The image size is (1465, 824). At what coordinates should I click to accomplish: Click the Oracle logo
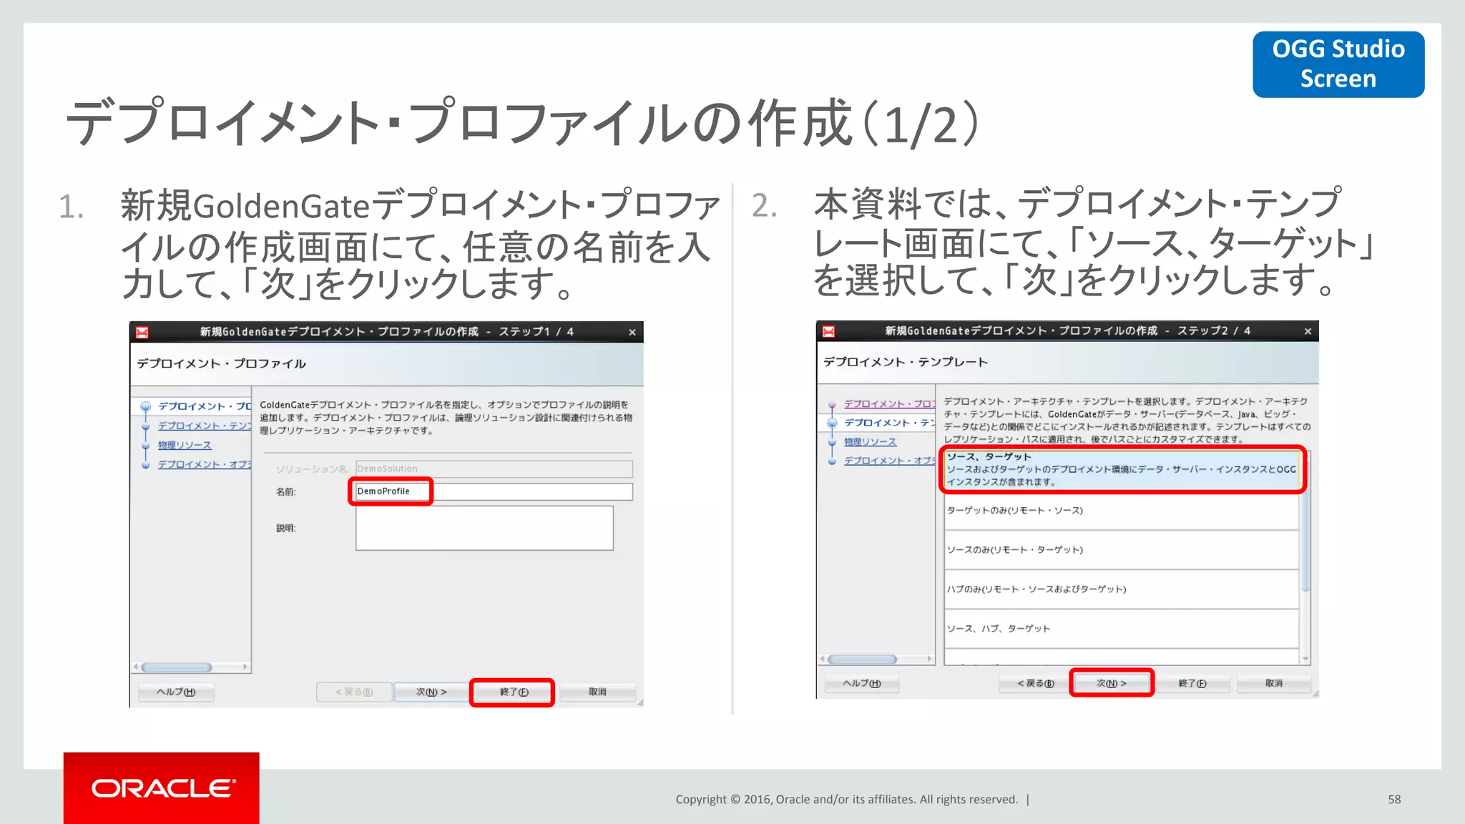pos(162,788)
